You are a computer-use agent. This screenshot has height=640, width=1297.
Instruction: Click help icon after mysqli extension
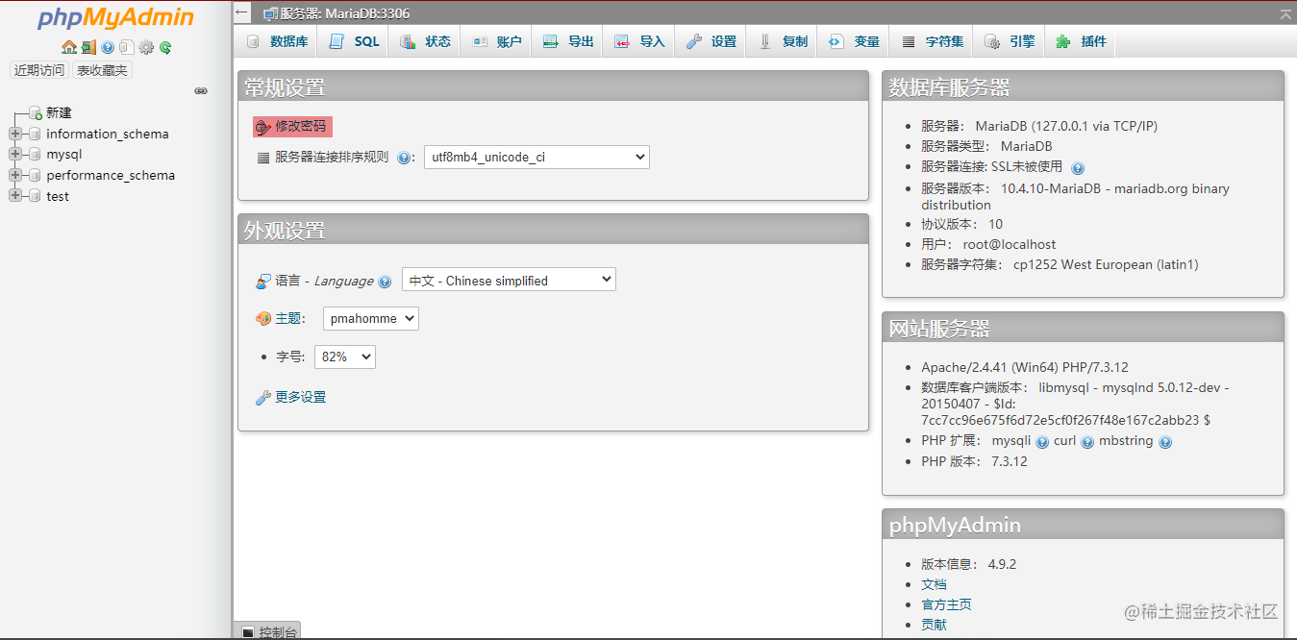click(x=1042, y=442)
